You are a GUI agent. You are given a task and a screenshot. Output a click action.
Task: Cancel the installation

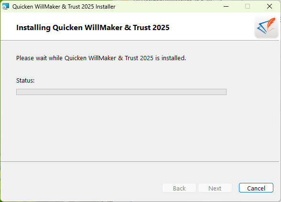[256, 188]
